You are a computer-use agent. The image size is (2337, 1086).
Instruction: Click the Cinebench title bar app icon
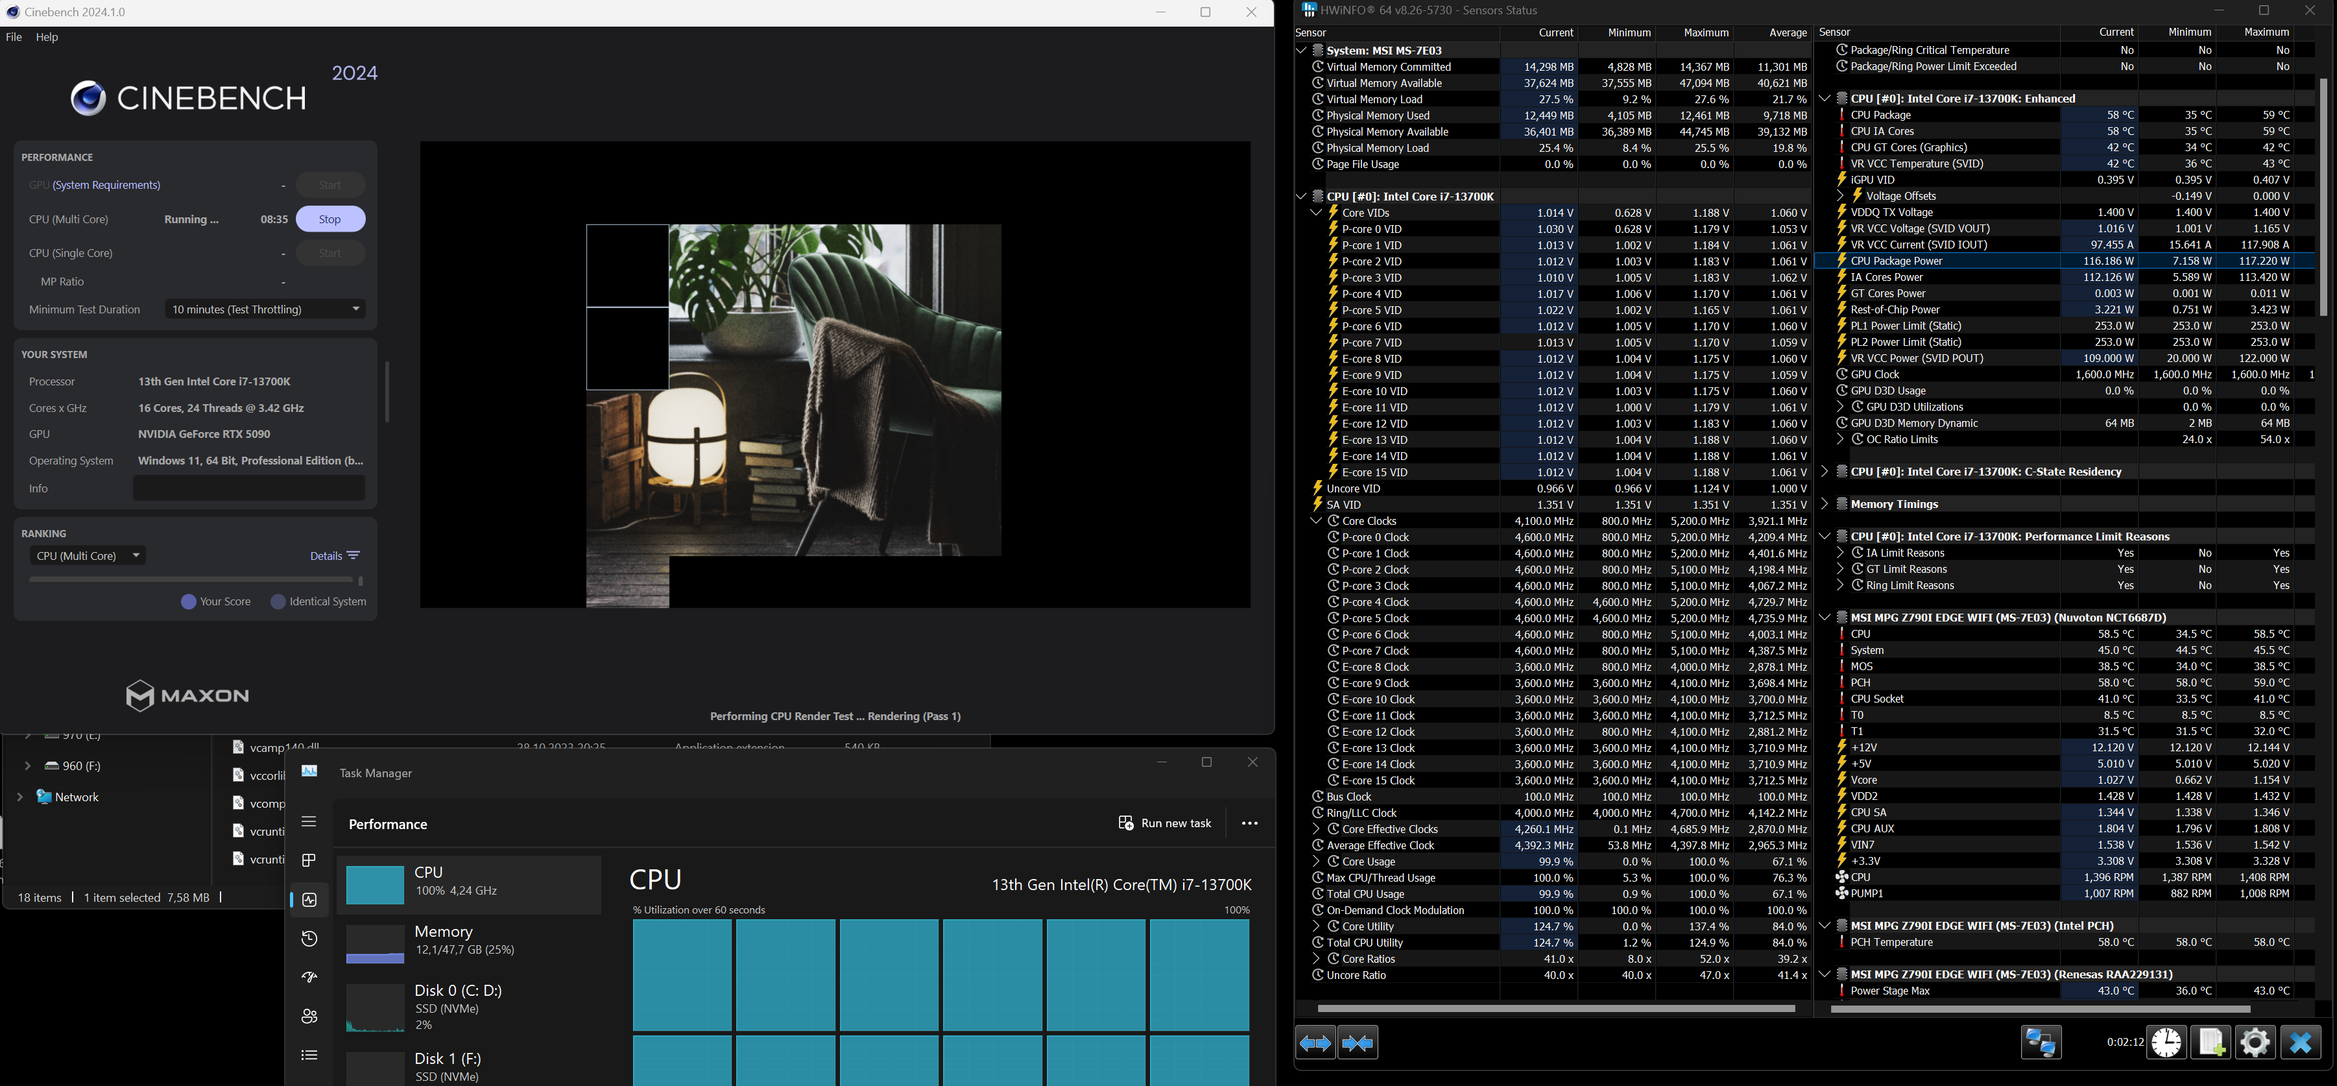[x=13, y=12]
